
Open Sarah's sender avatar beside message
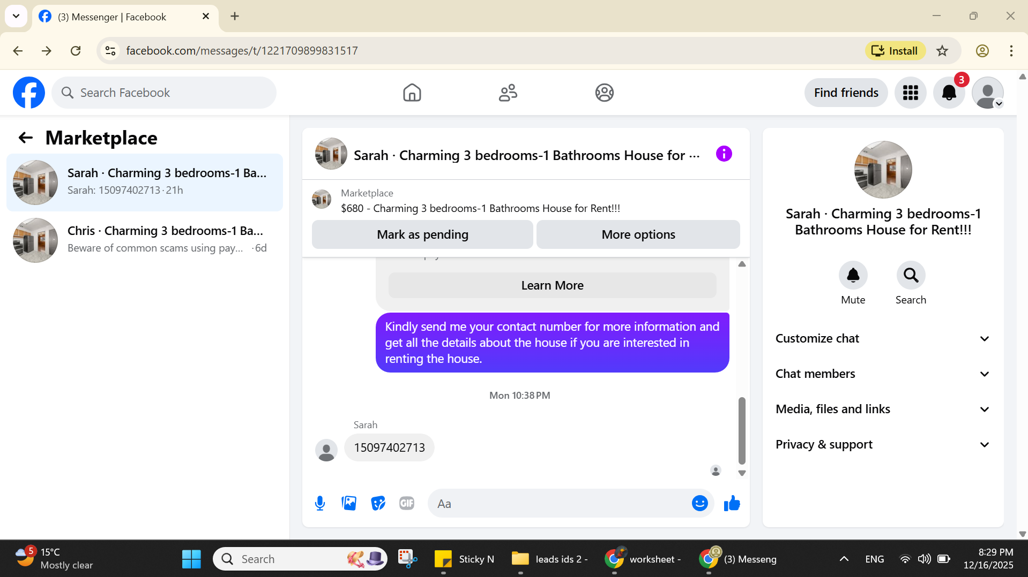(326, 450)
